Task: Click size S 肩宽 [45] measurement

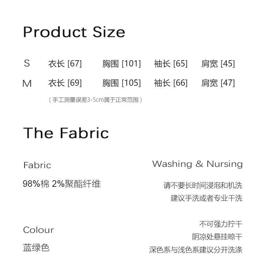Action: (x=218, y=63)
